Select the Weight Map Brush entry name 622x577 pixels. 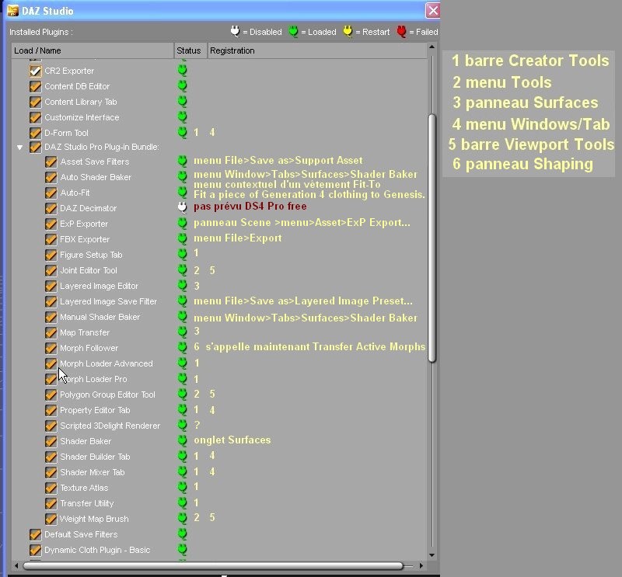pos(94,519)
